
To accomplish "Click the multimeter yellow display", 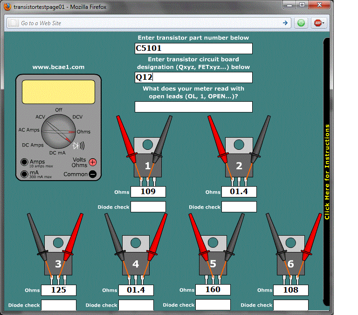I will (58, 92).
